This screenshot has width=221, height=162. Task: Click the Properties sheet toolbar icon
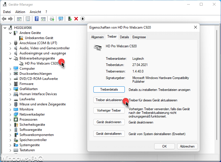[28, 19]
